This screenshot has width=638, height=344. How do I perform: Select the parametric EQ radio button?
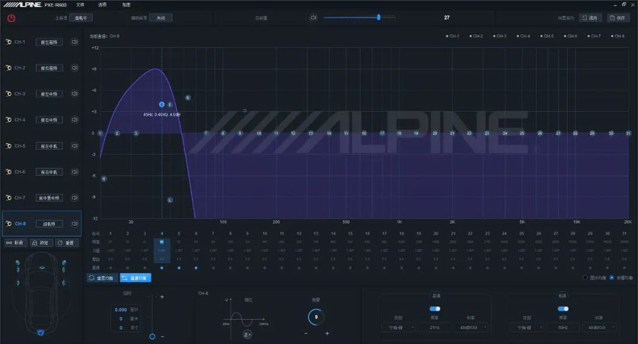[611, 277]
